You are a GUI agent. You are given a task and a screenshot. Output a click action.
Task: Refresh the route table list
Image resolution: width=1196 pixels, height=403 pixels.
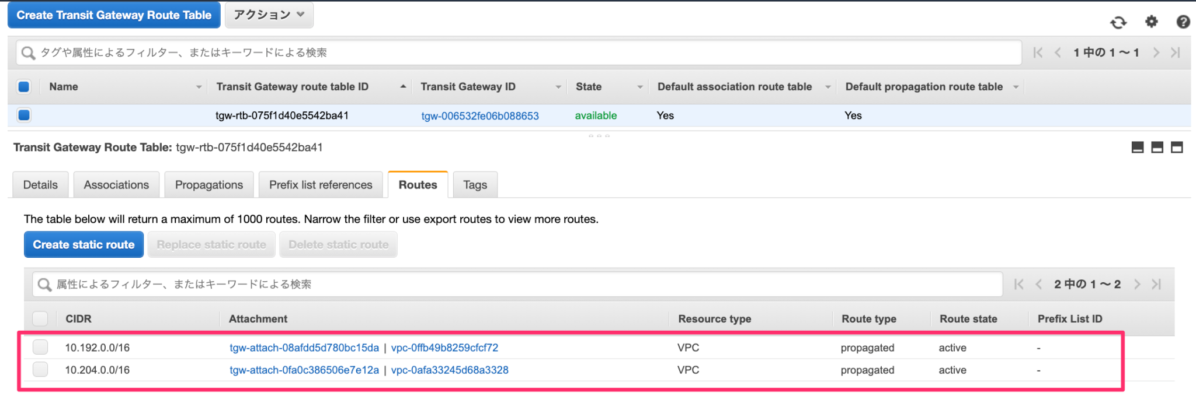[x=1119, y=22]
